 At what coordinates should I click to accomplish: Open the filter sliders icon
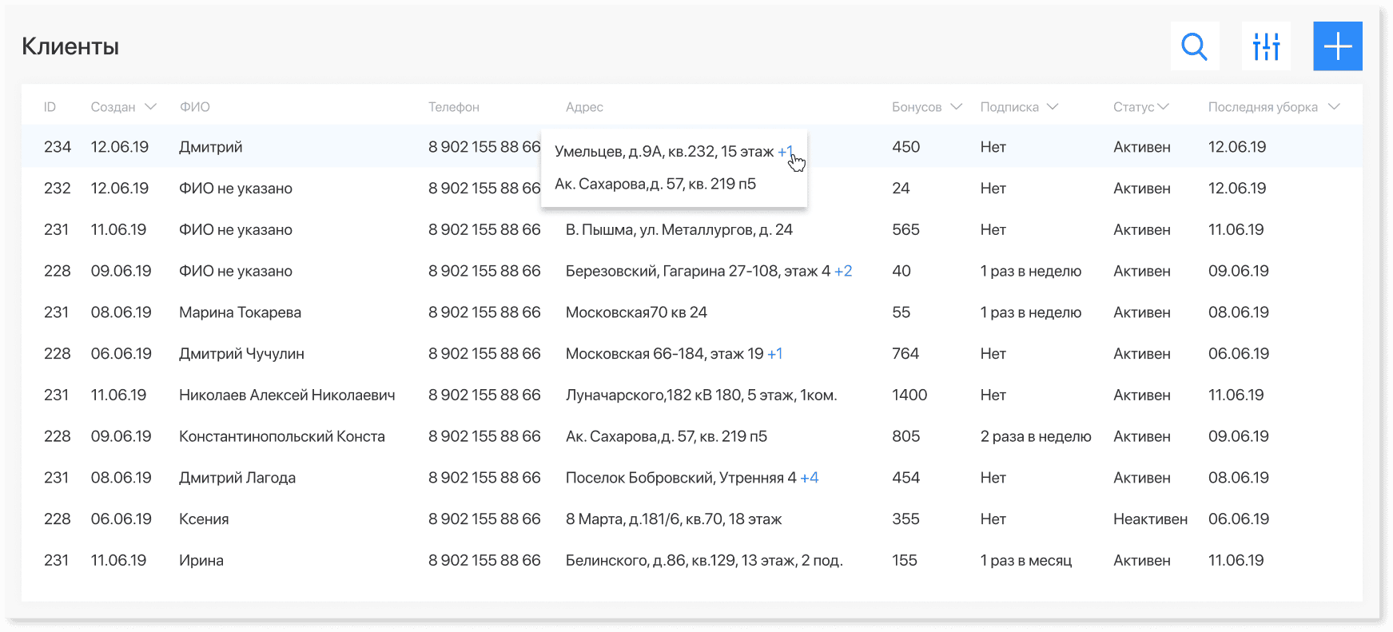(1266, 46)
